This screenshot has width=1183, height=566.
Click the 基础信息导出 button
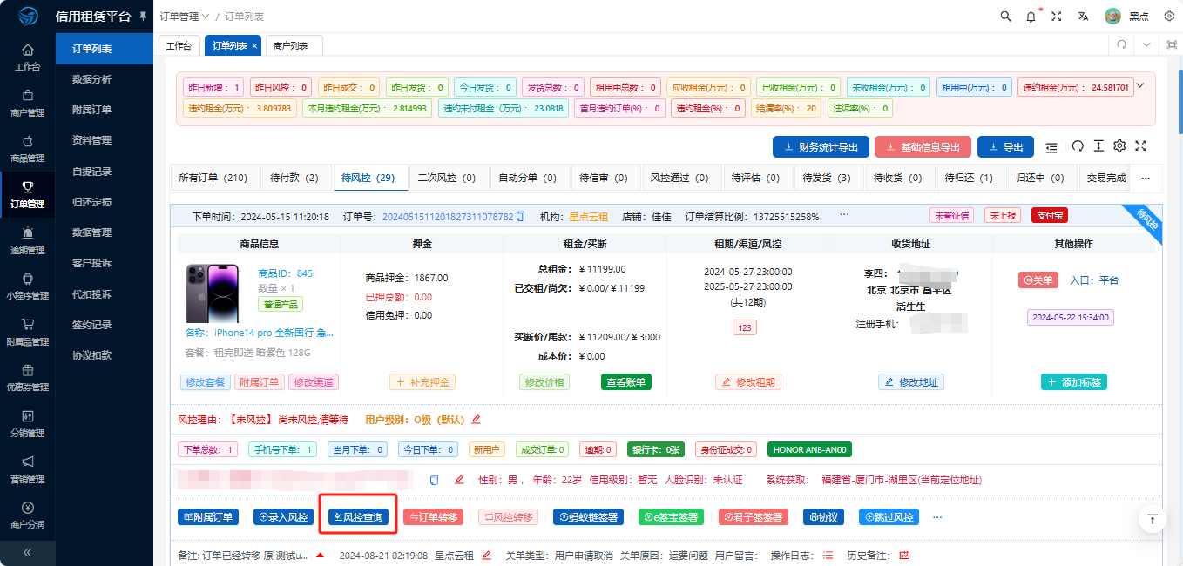[923, 147]
